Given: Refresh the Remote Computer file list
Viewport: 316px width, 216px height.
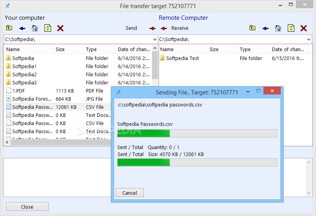Looking at the screenshot, I should (x=291, y=28).
